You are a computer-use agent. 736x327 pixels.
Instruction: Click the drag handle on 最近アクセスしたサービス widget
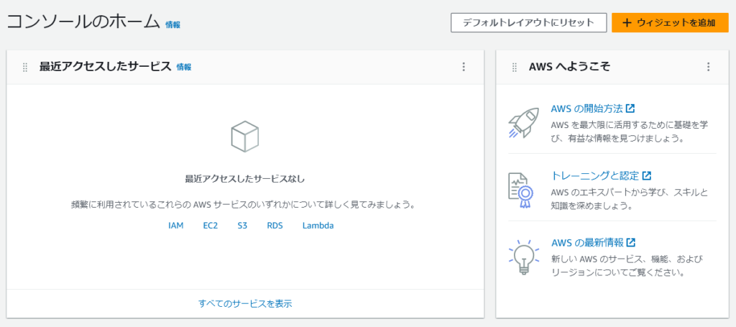24,67
